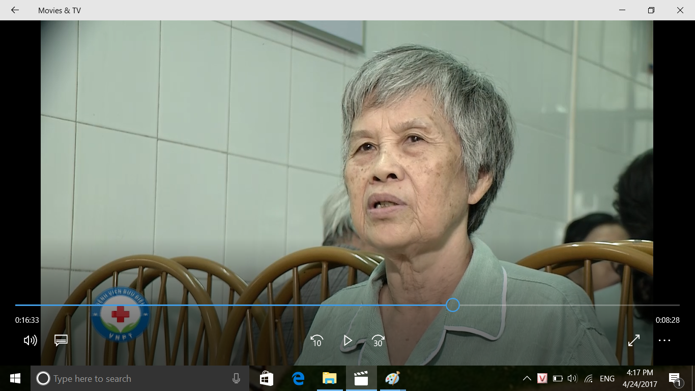Skip forward 30 seconds

tap(378, 341)
